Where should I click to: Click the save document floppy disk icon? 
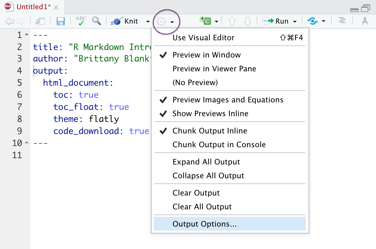coord(60,21)
